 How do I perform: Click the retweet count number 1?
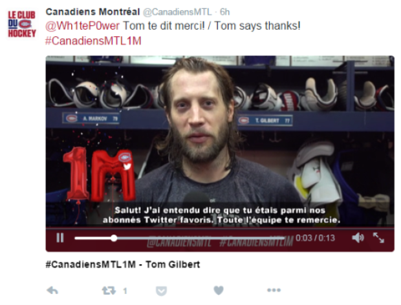125,291
